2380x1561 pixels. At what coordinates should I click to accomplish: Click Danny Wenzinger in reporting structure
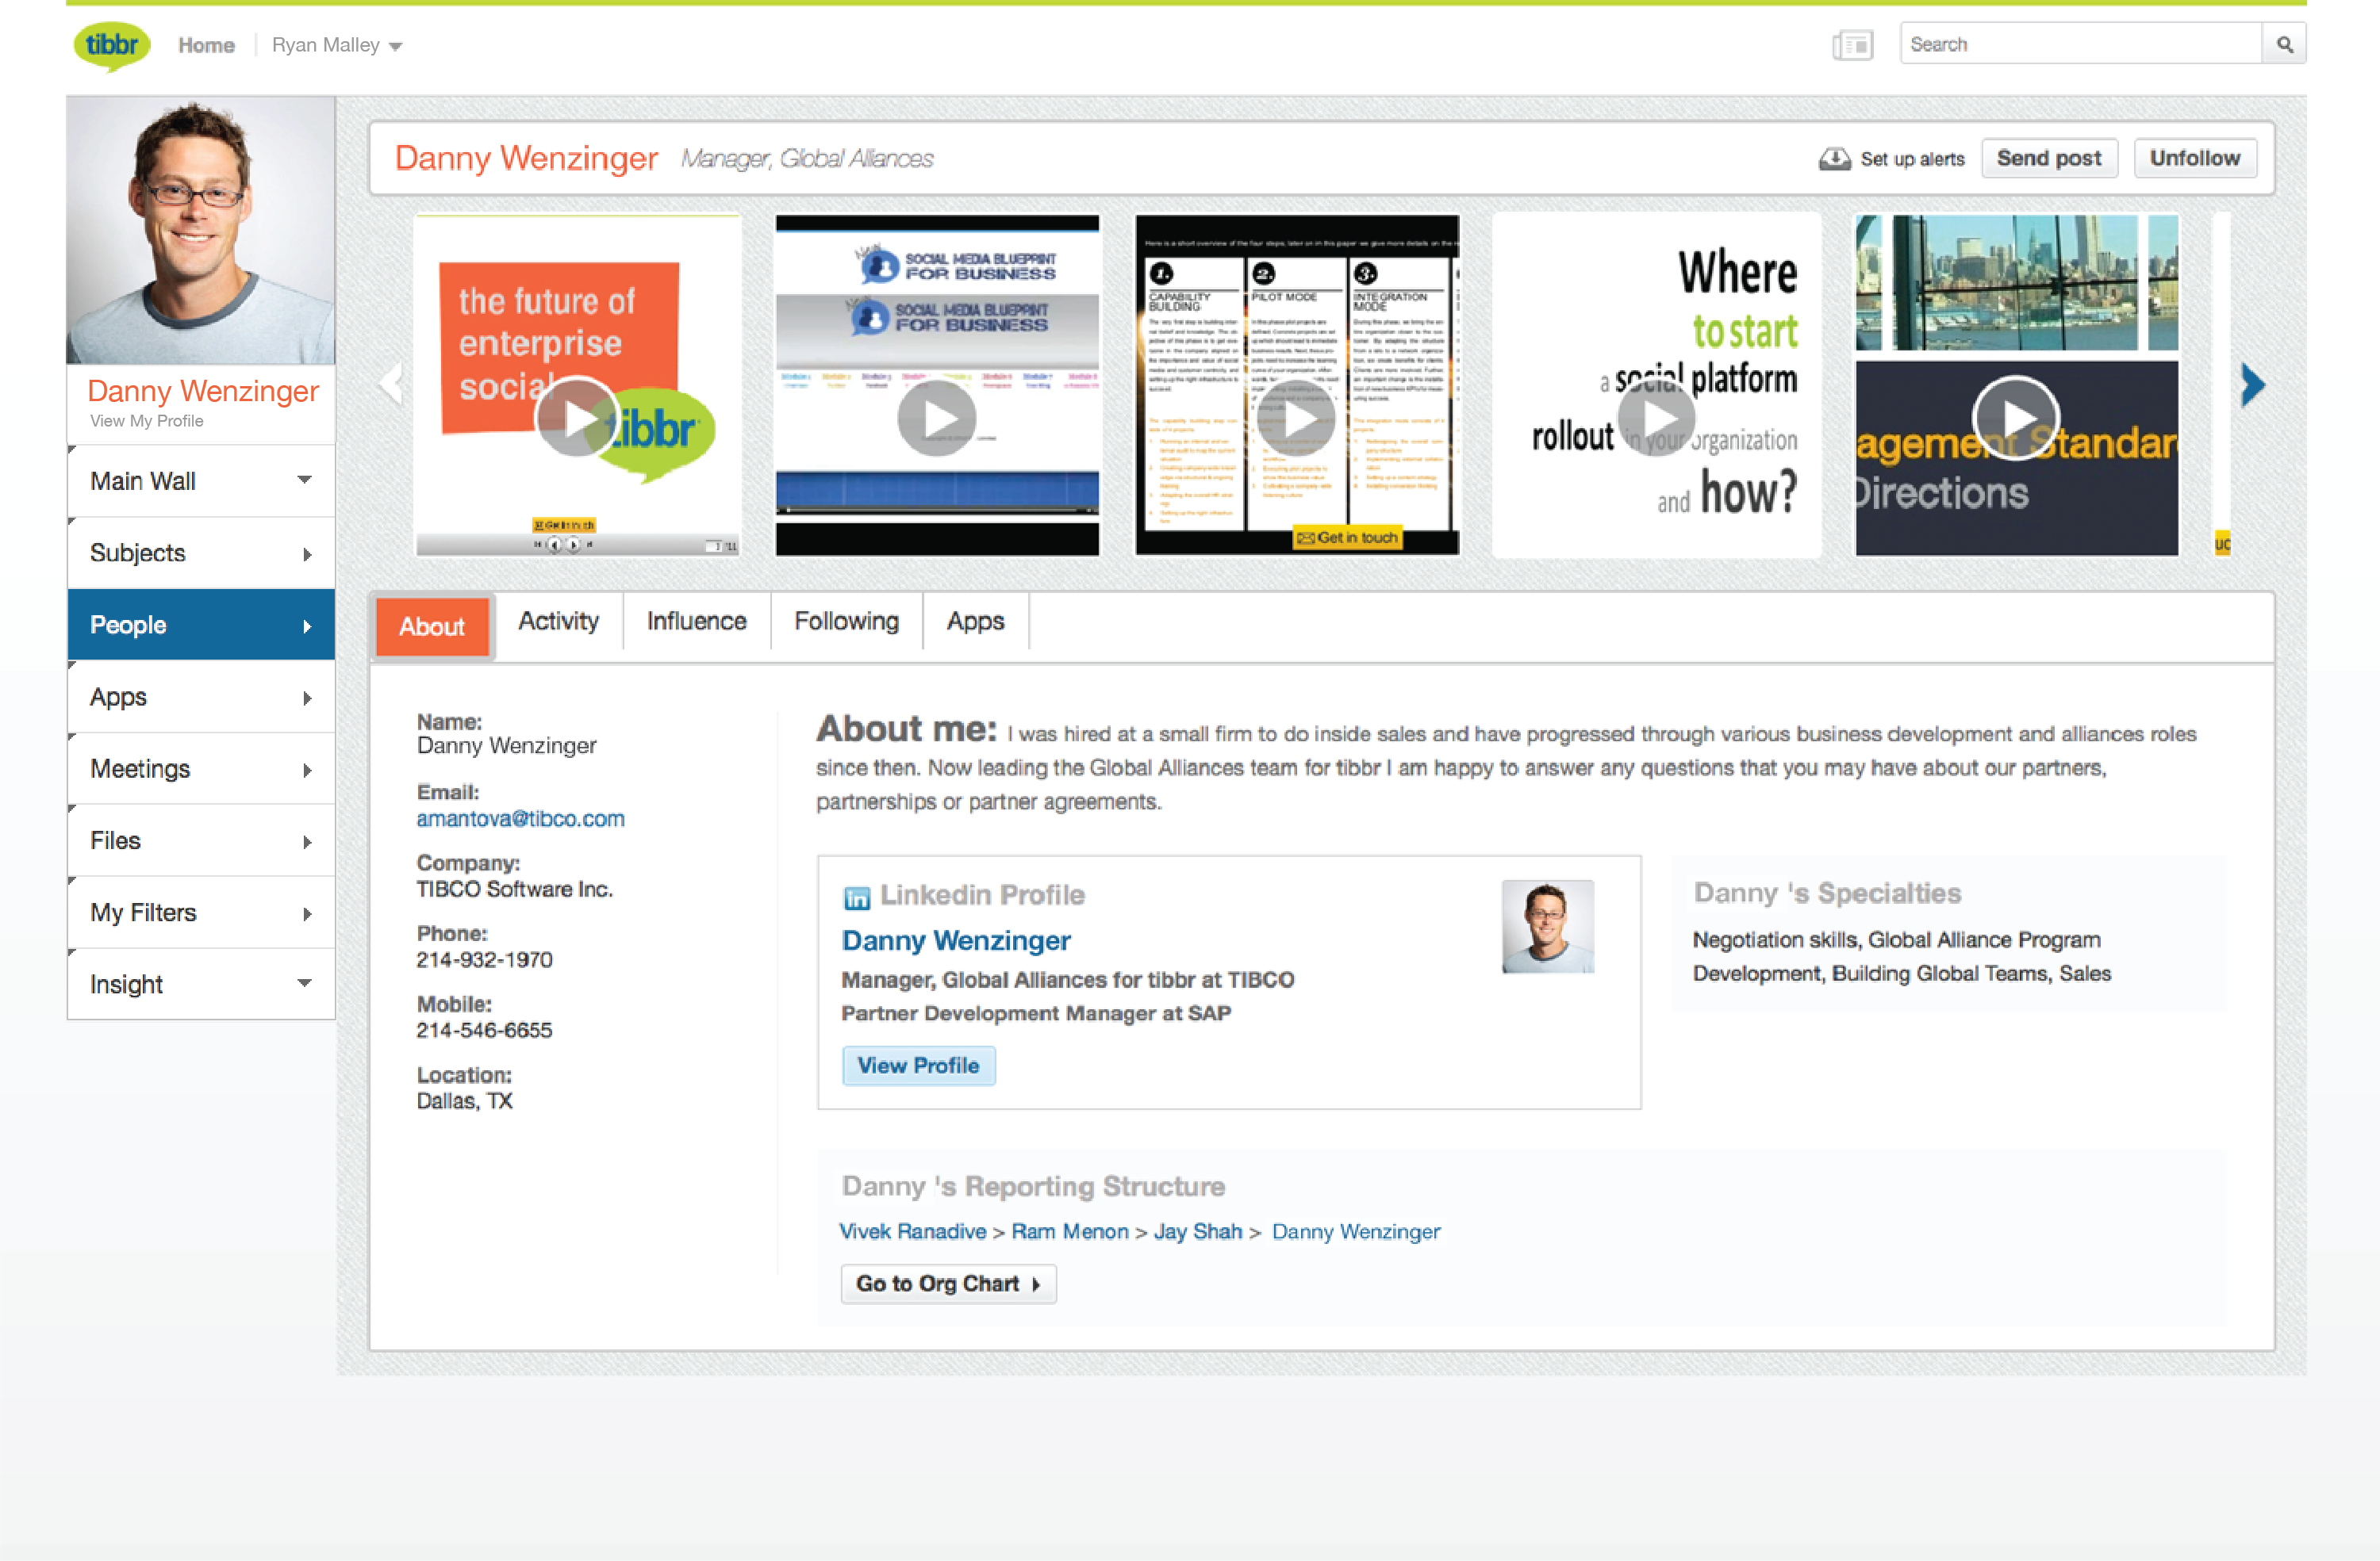tap(1355, 1232)
